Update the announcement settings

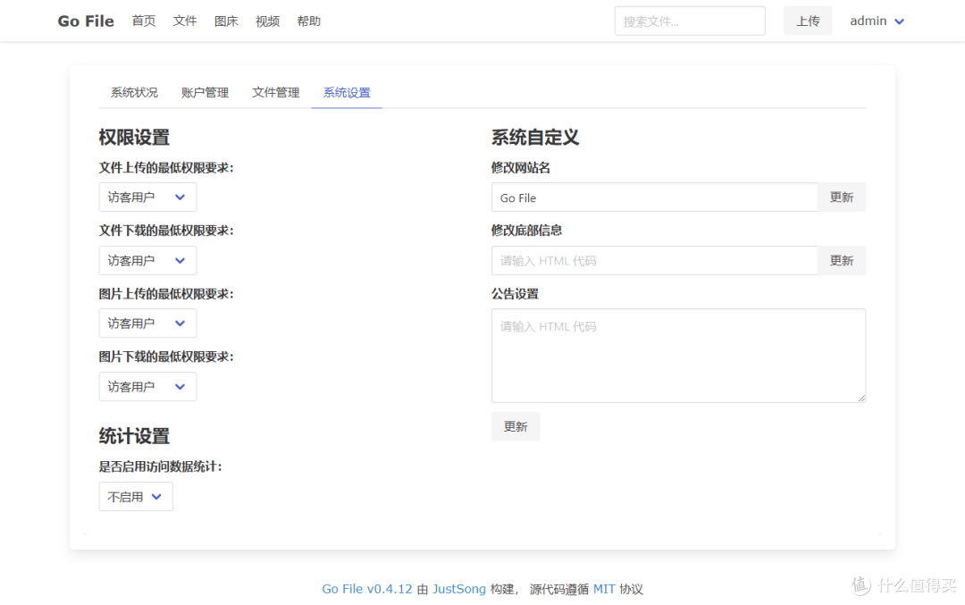[516, 426]
